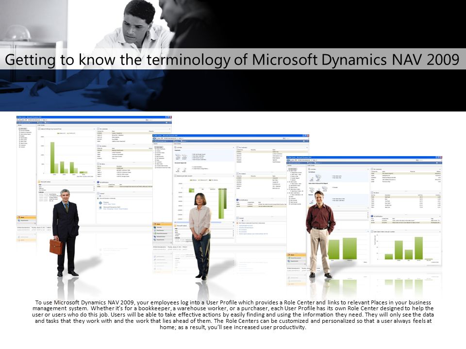This screenshot has height=349, width=466.
Task: Click the man in the red shirt
Action: [x=320, y=234]
